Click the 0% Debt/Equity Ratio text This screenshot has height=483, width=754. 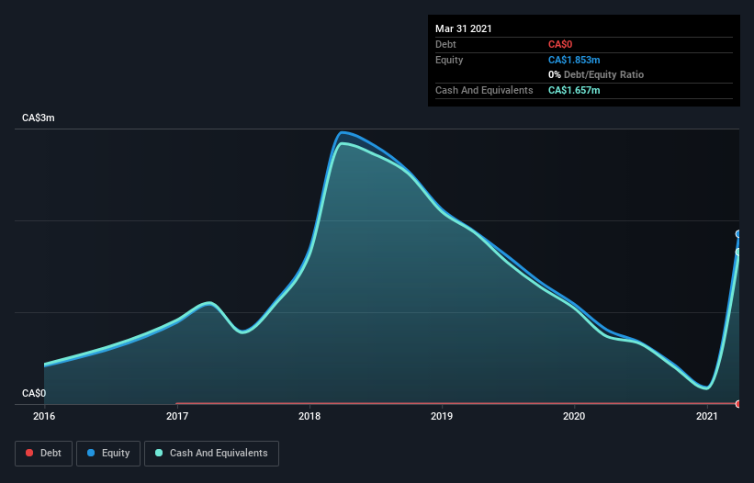tap(596, 74)
